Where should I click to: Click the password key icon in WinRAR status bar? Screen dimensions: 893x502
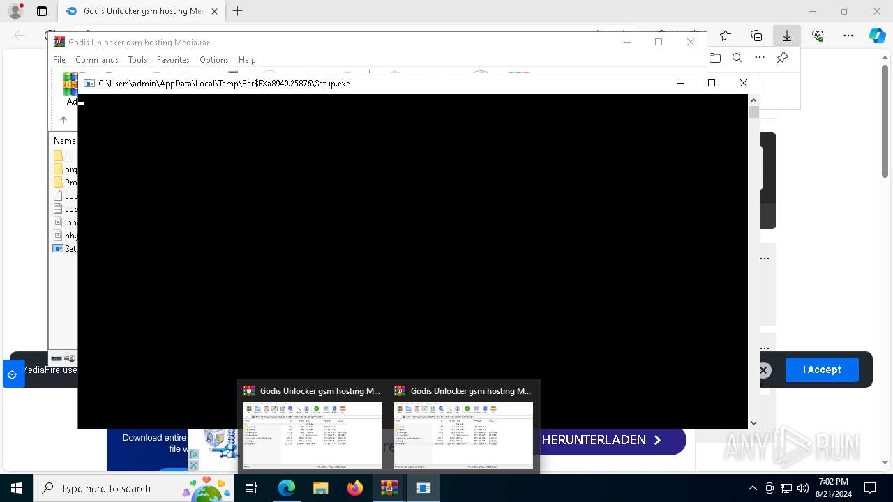pos(70,358)
